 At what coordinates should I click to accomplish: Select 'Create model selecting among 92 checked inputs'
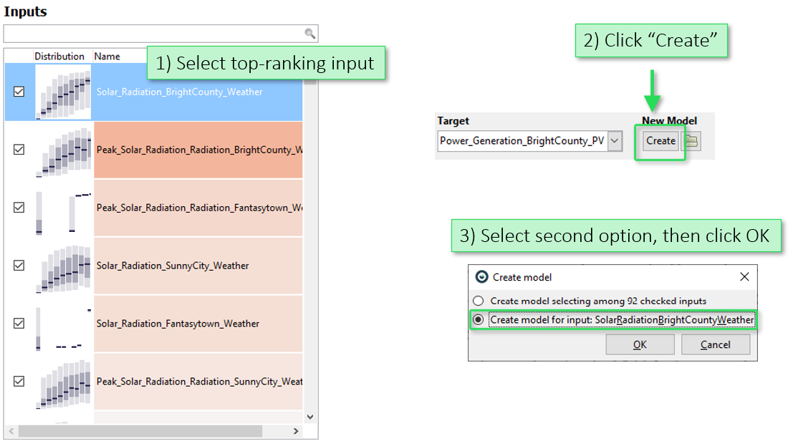point(479,301)
